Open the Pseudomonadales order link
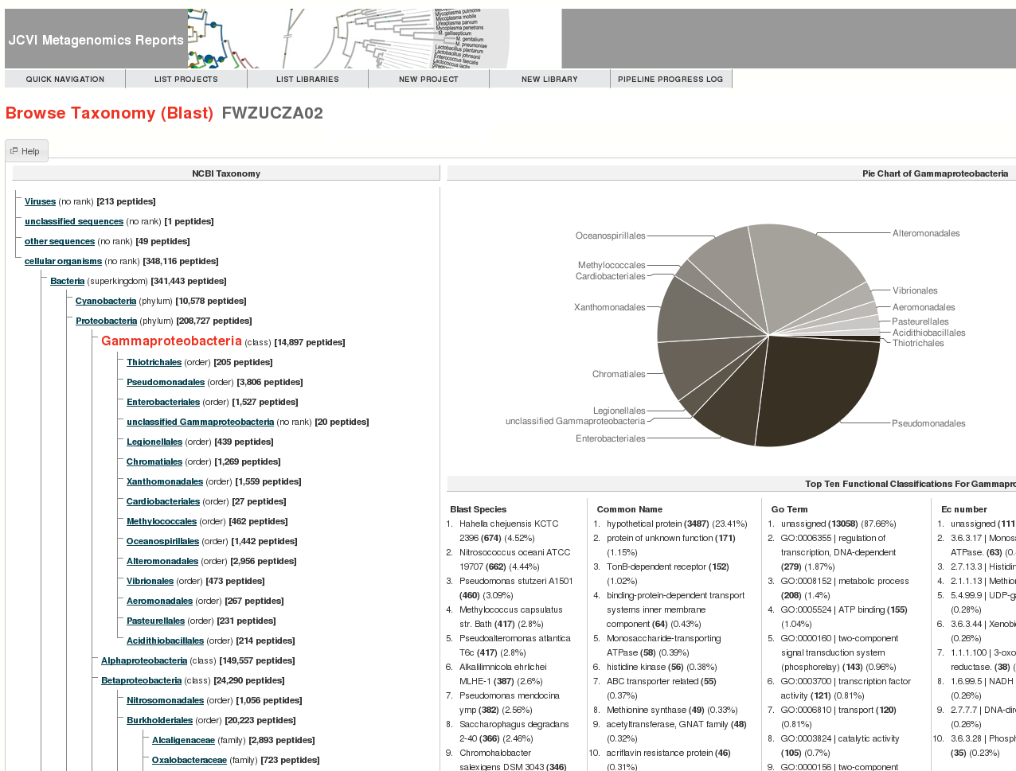The width and height of the screenshot is (1016, 771). pyautogui.click(x=165, y=381)
